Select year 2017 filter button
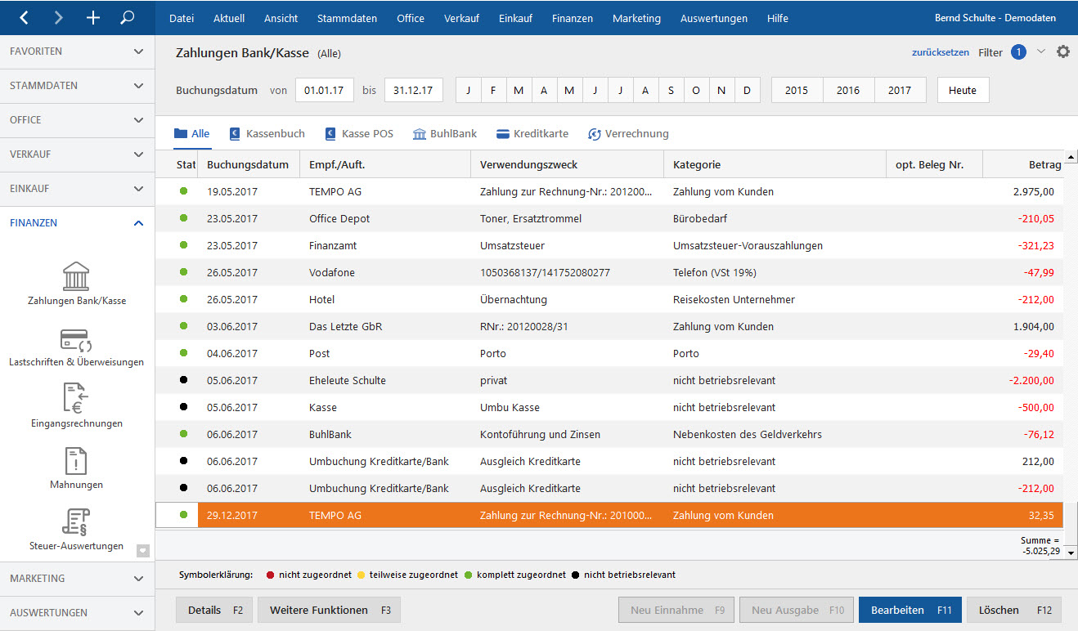The width and height of the screenshot is (1078, 631). [900, 90]
